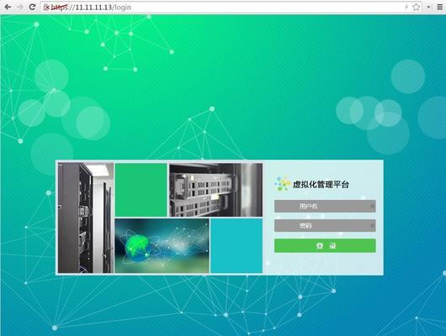446x336 pixels.
Task: Click the browser forward arrow
Action: click(x=20, y=7)
